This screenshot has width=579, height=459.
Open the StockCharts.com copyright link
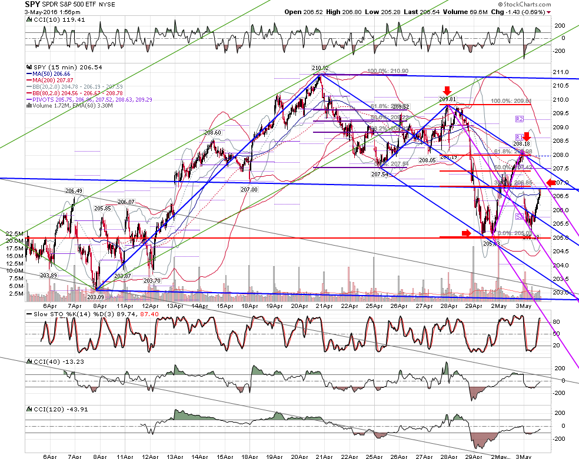click(524, 5)
